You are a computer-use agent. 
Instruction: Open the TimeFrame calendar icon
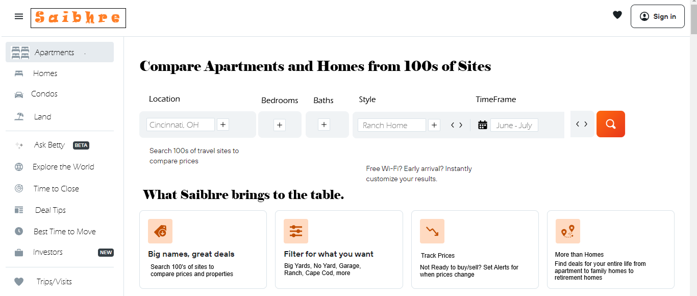point(482,125)
